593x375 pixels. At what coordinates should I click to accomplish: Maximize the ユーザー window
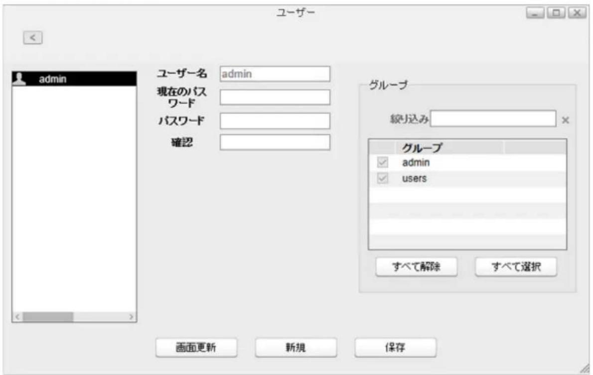556,13
